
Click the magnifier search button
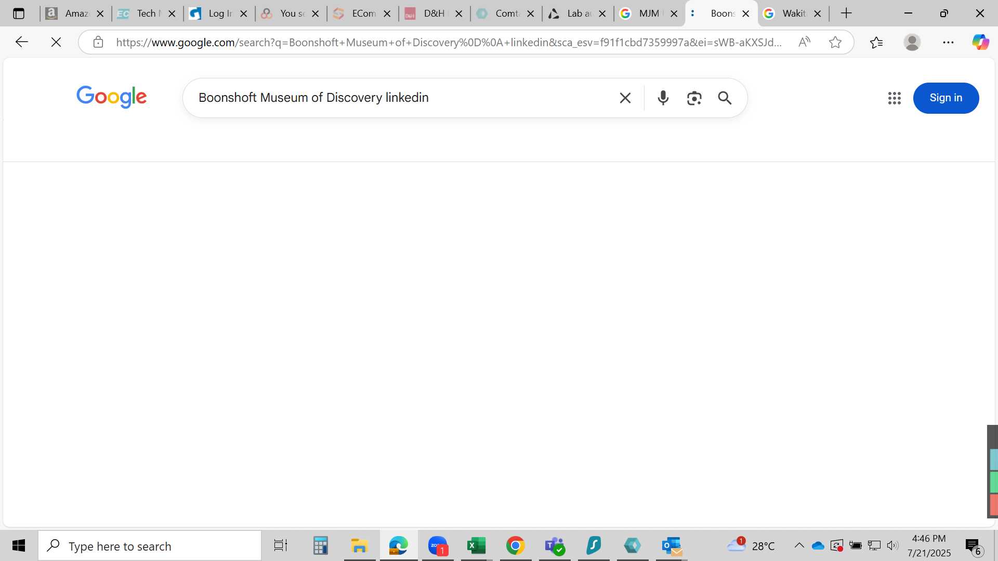[x=725, y=98]
